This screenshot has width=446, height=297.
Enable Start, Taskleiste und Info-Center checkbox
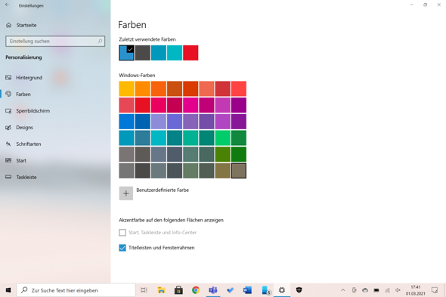point(122,233)
